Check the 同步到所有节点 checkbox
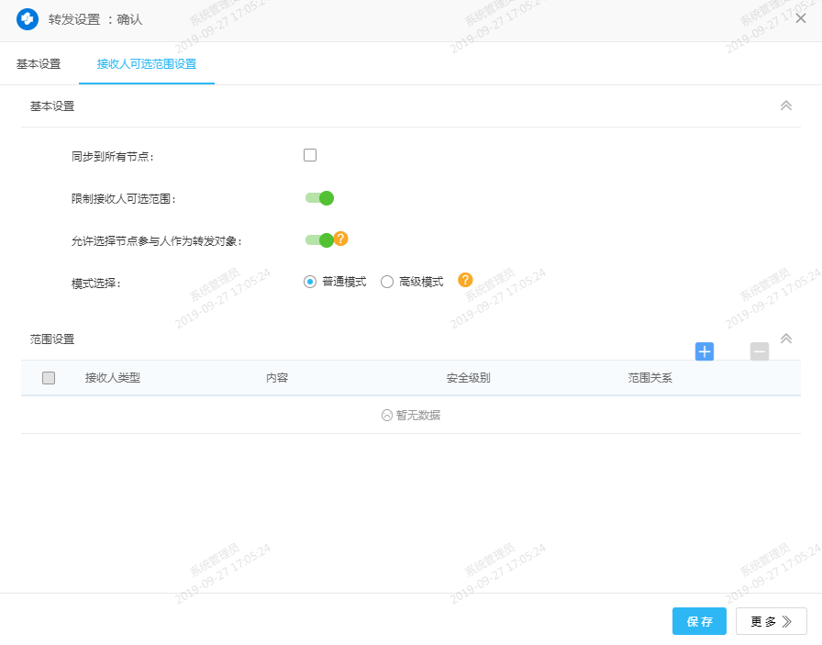The width and height of the screenshot is (822, 645). 310,155
